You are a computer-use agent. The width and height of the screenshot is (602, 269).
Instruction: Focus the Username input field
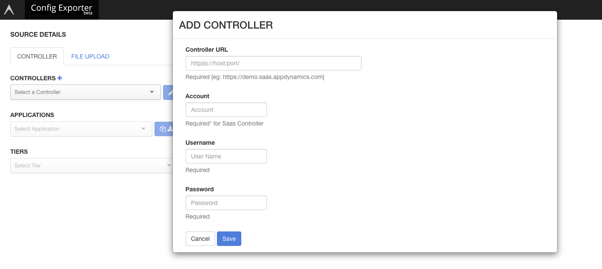click(x=226, y=156)
